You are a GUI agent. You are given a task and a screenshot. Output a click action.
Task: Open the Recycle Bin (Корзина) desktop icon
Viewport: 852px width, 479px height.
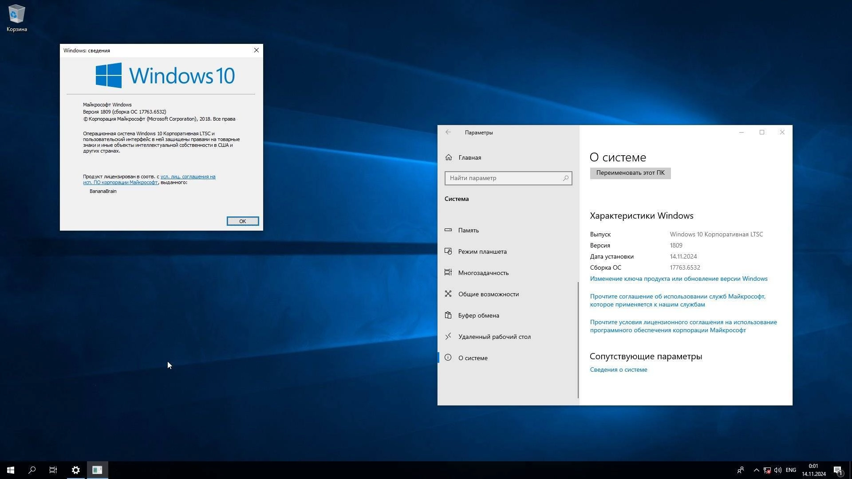[16, 18]
